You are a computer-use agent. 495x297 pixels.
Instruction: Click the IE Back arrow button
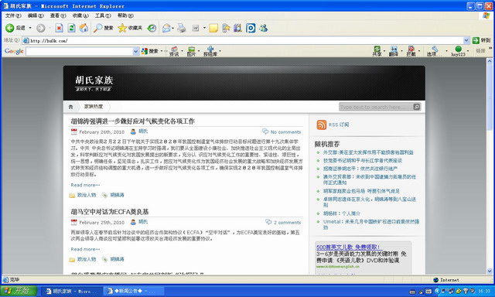(x=10, y=28)
